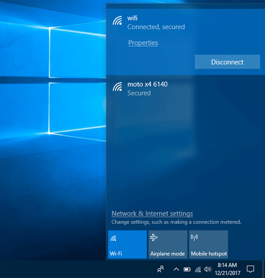Enable the Airplane mode tile
The width and height of the screenshot is (265, 278).
pyautogui.click(x=168, y=244)
